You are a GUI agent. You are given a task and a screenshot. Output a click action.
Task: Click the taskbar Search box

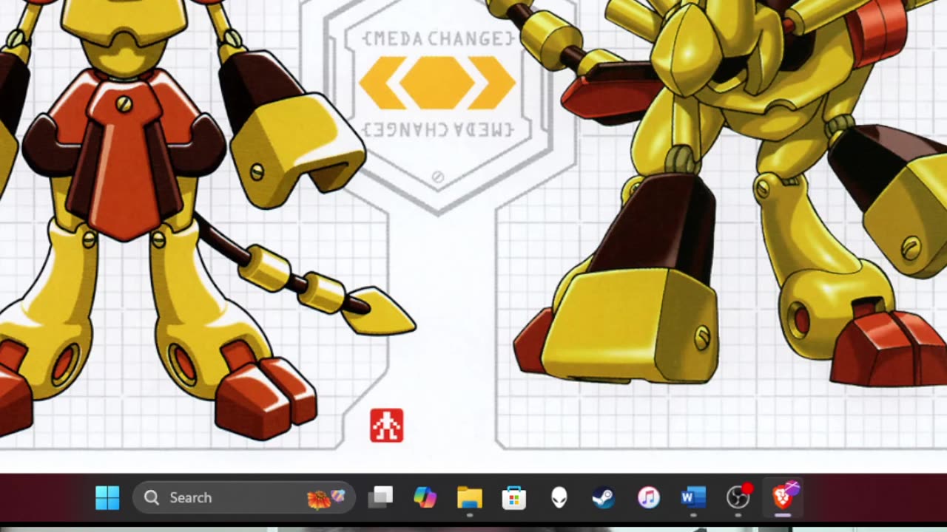click(x=244, y=498)
